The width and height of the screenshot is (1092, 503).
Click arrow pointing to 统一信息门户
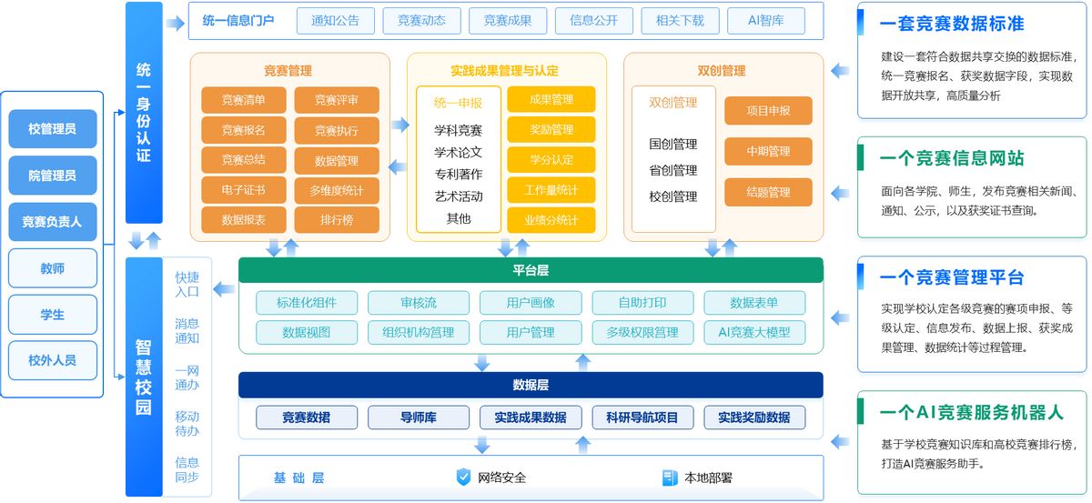[175, 23]
